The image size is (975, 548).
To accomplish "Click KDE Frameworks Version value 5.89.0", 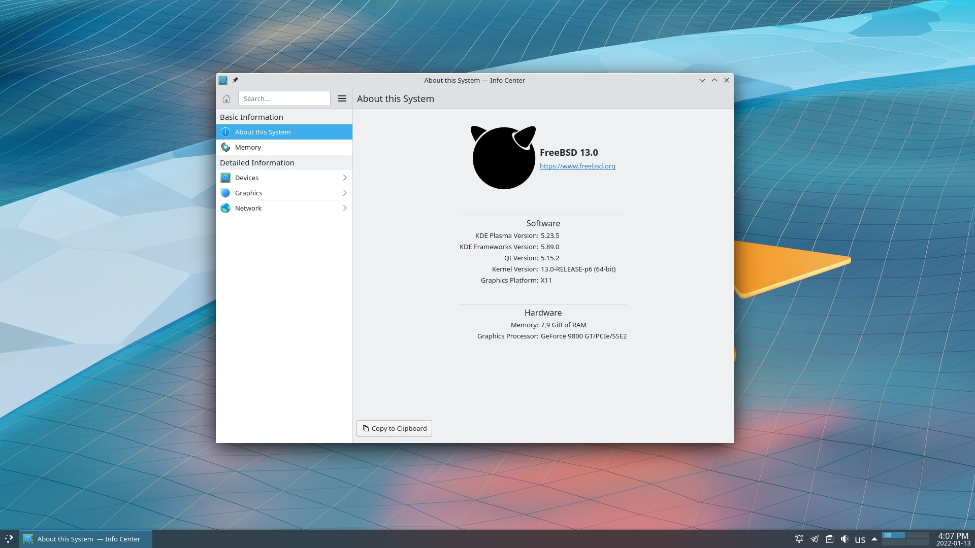I will pyautogui.click(x=550, y=247).
